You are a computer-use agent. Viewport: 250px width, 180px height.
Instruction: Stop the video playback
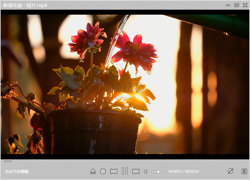coord(103,171)
